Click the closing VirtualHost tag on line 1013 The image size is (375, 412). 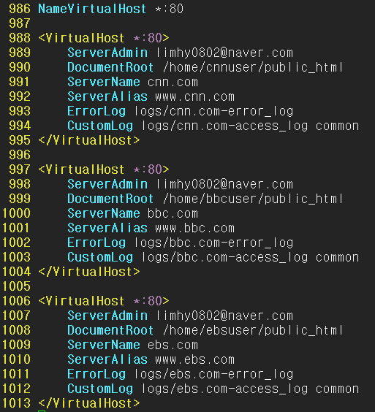point(89,403)
